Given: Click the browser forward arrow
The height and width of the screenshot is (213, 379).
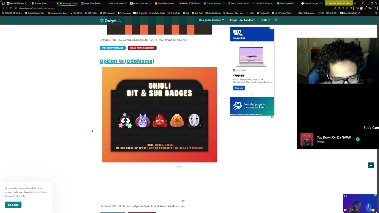Looking at the screenshot, I should (7, 8).
